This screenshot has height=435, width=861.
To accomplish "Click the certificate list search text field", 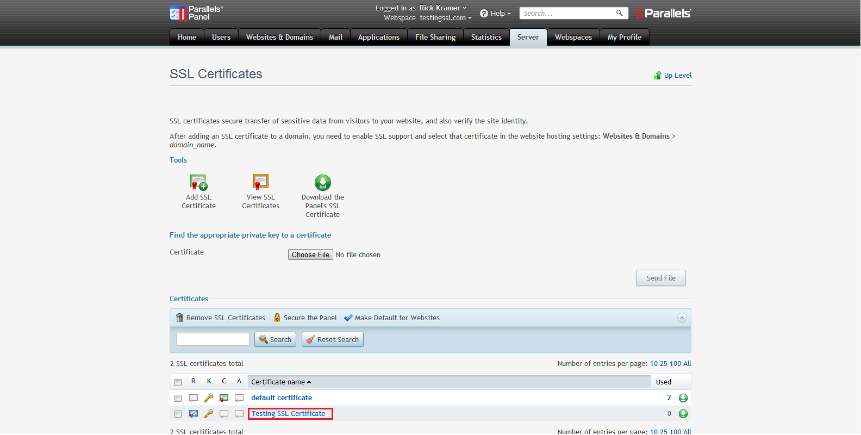I will [213, 339].
